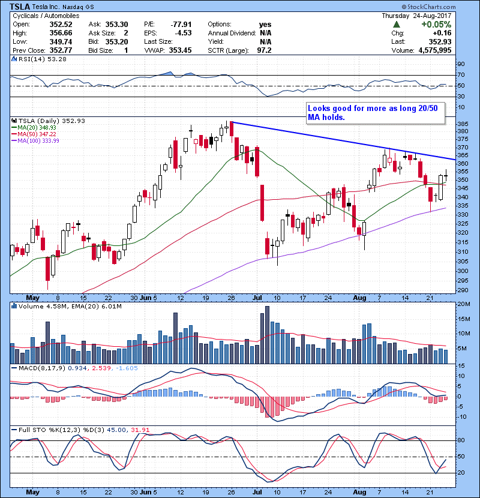The width and height of the screenshot is (480, 498).
Task: Click the Bid price 353.20
Action: (x=117, y=42)
